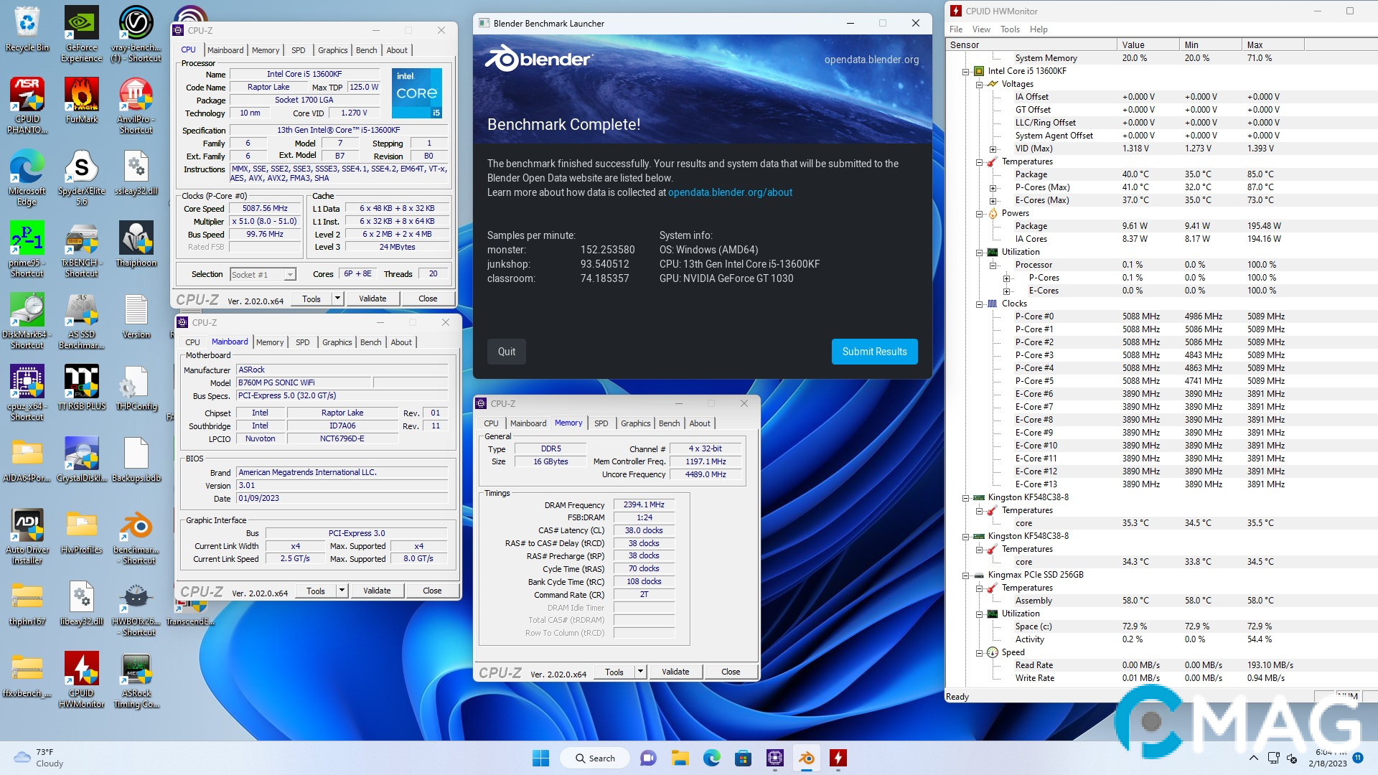The image size is (1378, 775).
Task: Click the Submit Results button
Action: 874,352
